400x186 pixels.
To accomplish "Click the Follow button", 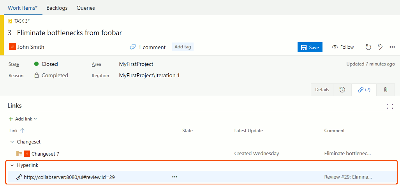I will pos(343,47).
